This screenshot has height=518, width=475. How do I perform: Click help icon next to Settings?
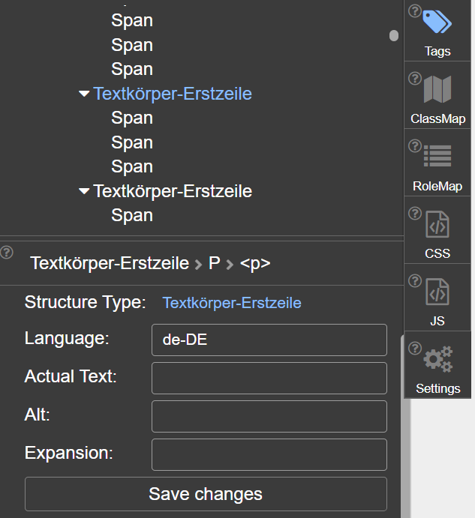(x=414, y=349)
